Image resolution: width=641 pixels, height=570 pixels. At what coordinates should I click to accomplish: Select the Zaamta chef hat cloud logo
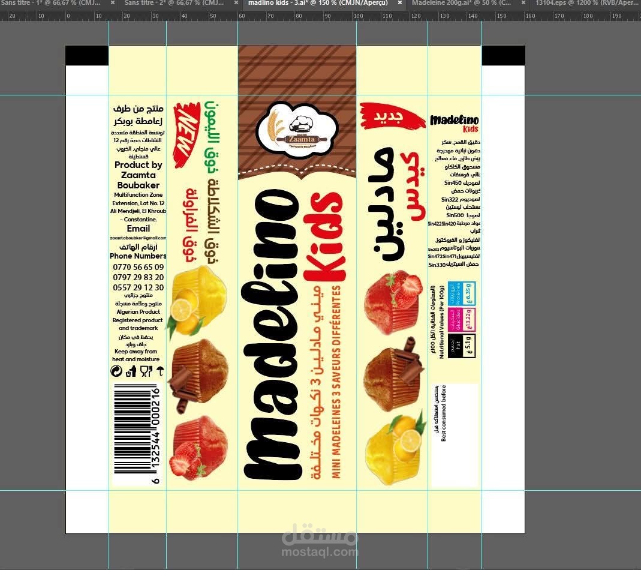pos(297,131)
